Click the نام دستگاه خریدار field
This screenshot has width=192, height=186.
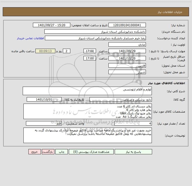click(x=95, y=31)
